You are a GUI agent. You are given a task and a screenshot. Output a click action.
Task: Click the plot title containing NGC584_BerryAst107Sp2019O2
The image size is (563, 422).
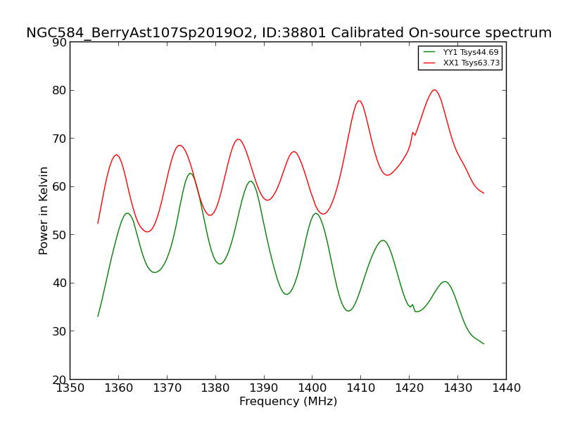289,32
